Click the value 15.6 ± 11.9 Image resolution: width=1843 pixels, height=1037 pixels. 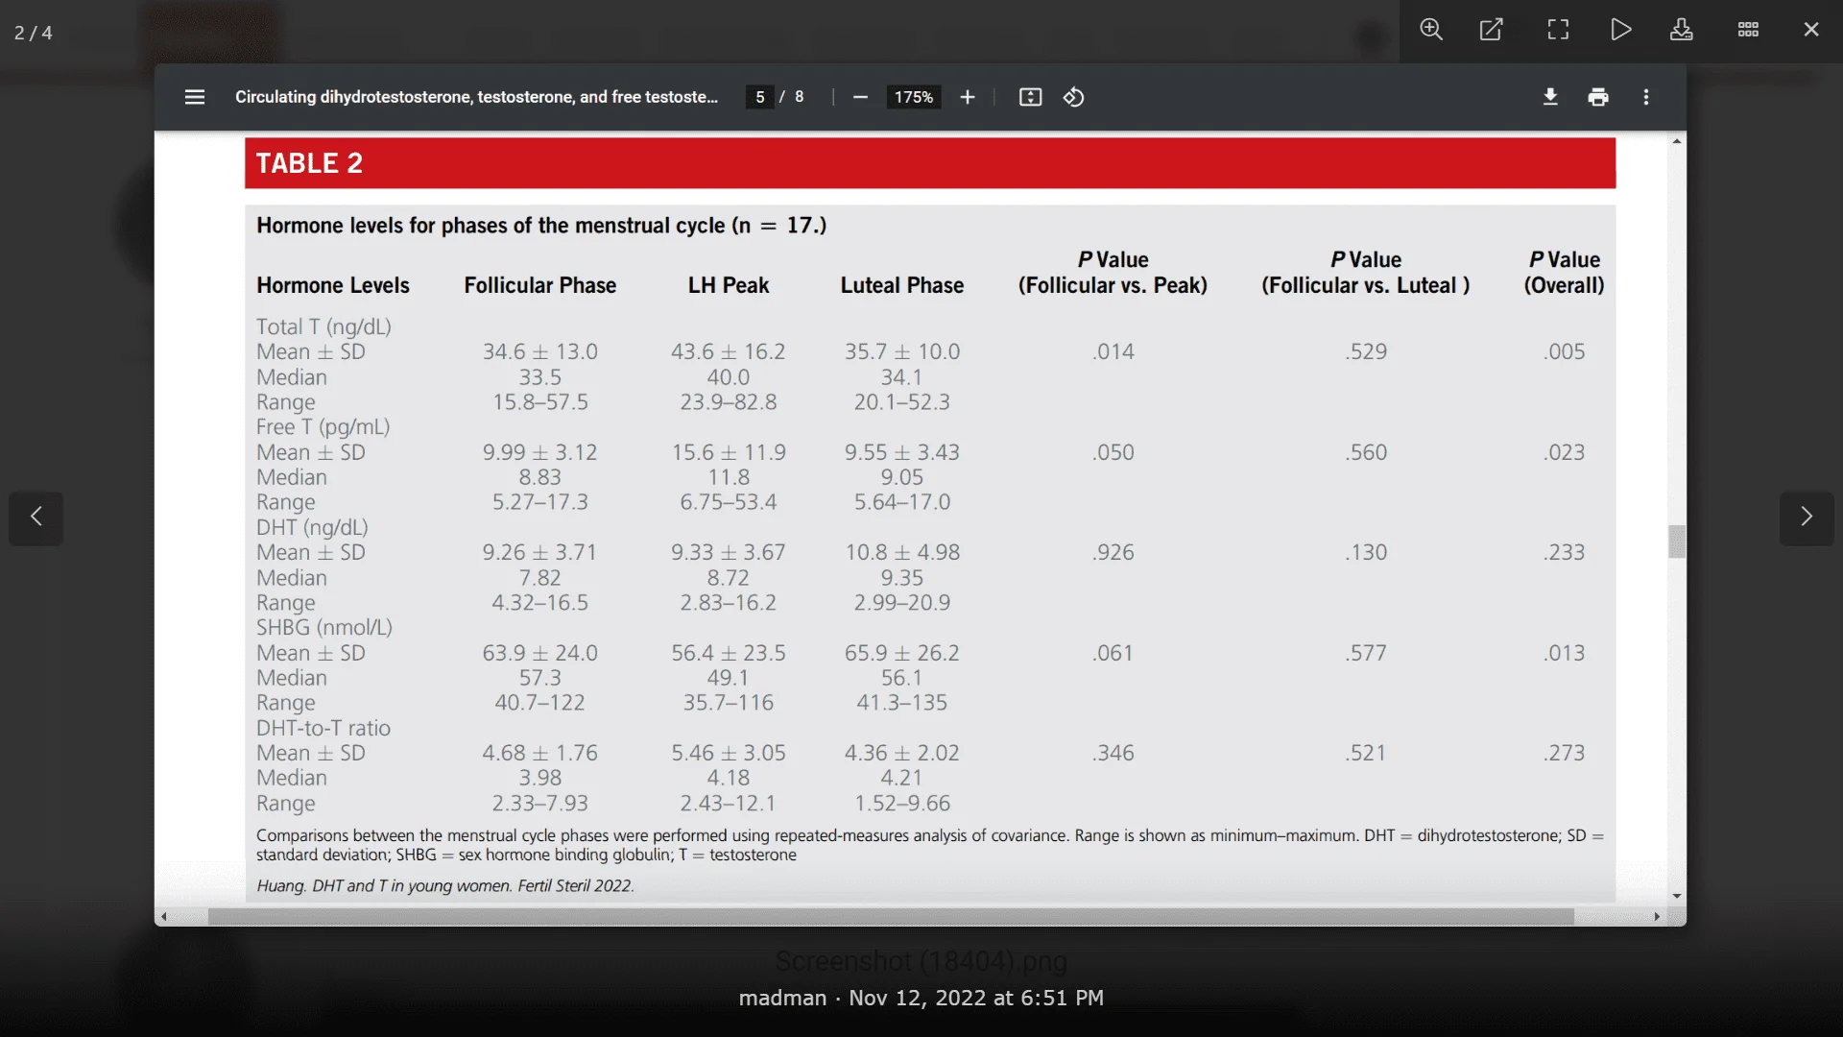click(729, 452)
